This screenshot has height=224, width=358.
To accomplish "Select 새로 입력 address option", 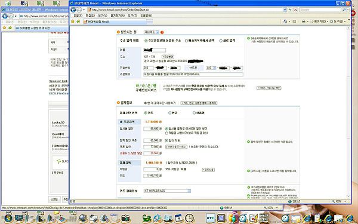I will (221, 41).
